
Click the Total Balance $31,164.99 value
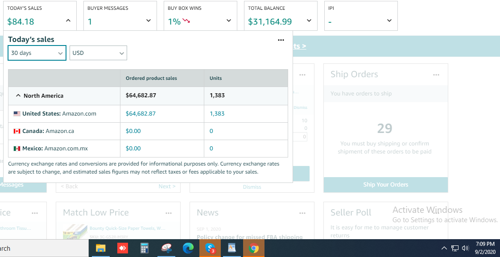click(x=270, y=22)
